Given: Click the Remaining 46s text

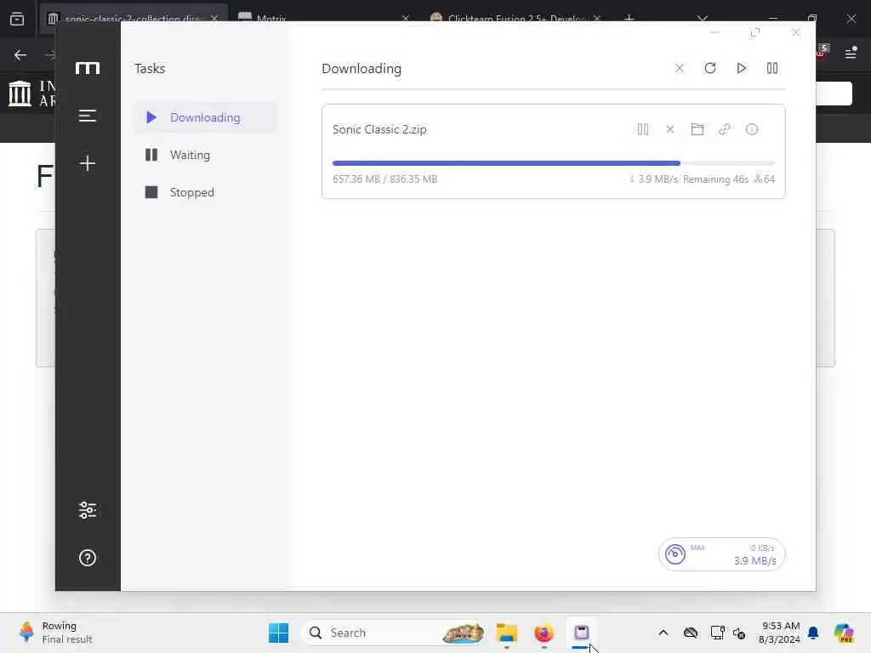Looking at the screenshot, I should 715,179.
